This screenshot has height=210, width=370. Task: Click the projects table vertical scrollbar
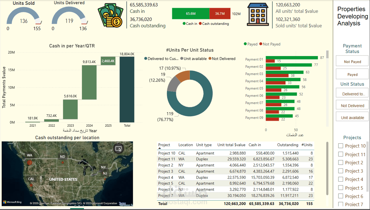tap(327, 168)
